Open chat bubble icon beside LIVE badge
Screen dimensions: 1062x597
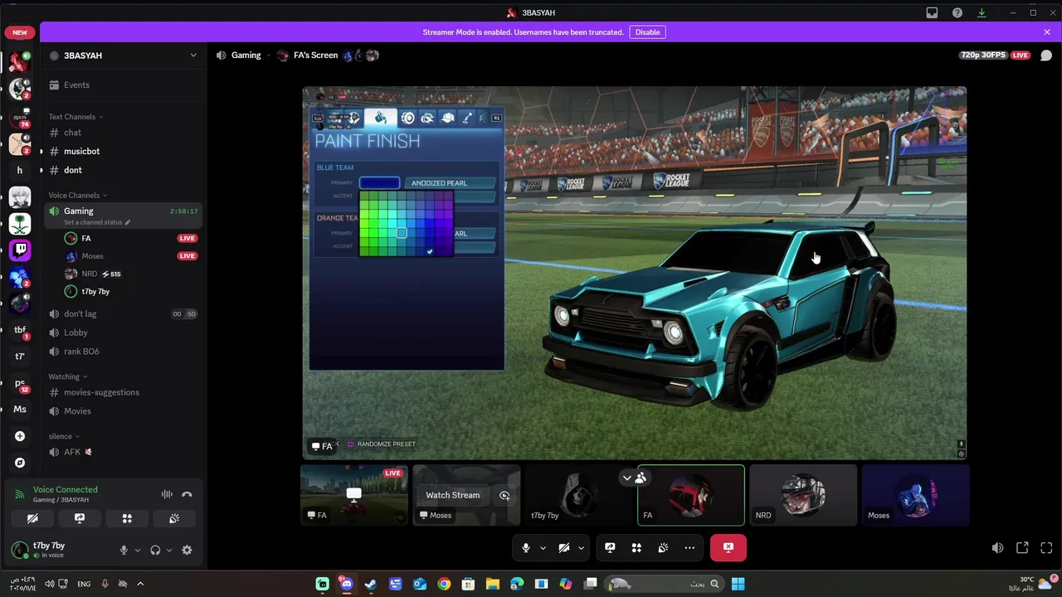click(x=1046, y=56)
